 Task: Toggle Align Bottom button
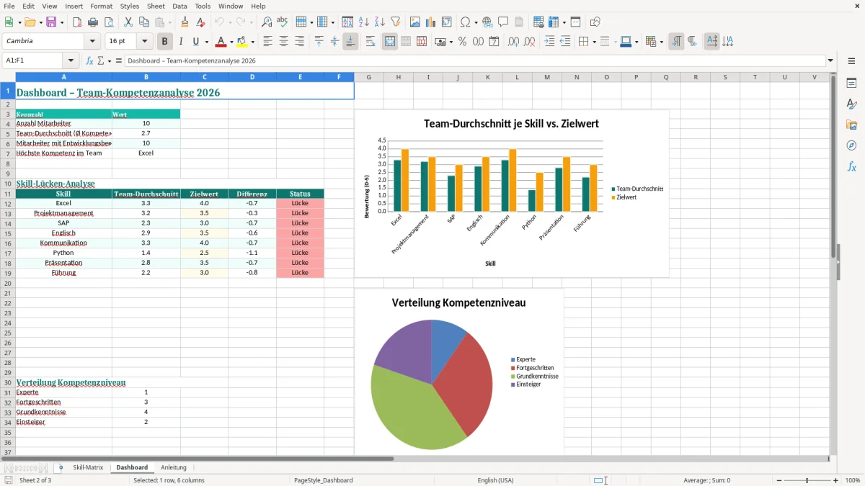350,42
